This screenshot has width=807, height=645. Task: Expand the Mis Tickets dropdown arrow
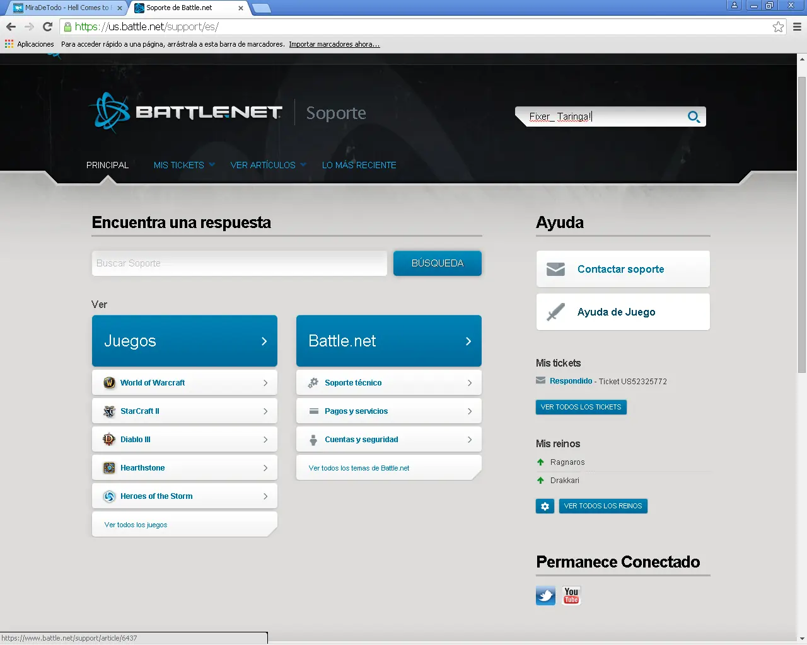pyautogui.click(x=212, y=165)
